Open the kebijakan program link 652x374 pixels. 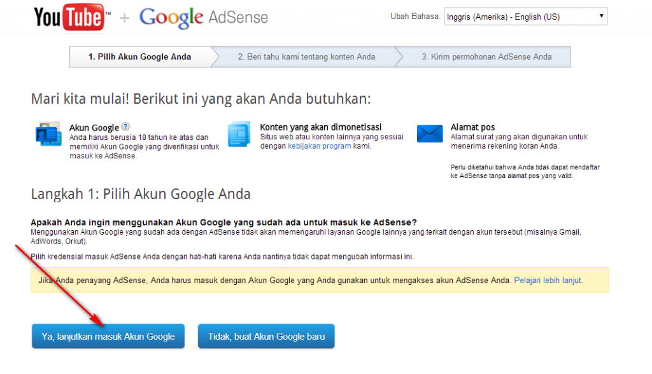(x=320, y=146)
